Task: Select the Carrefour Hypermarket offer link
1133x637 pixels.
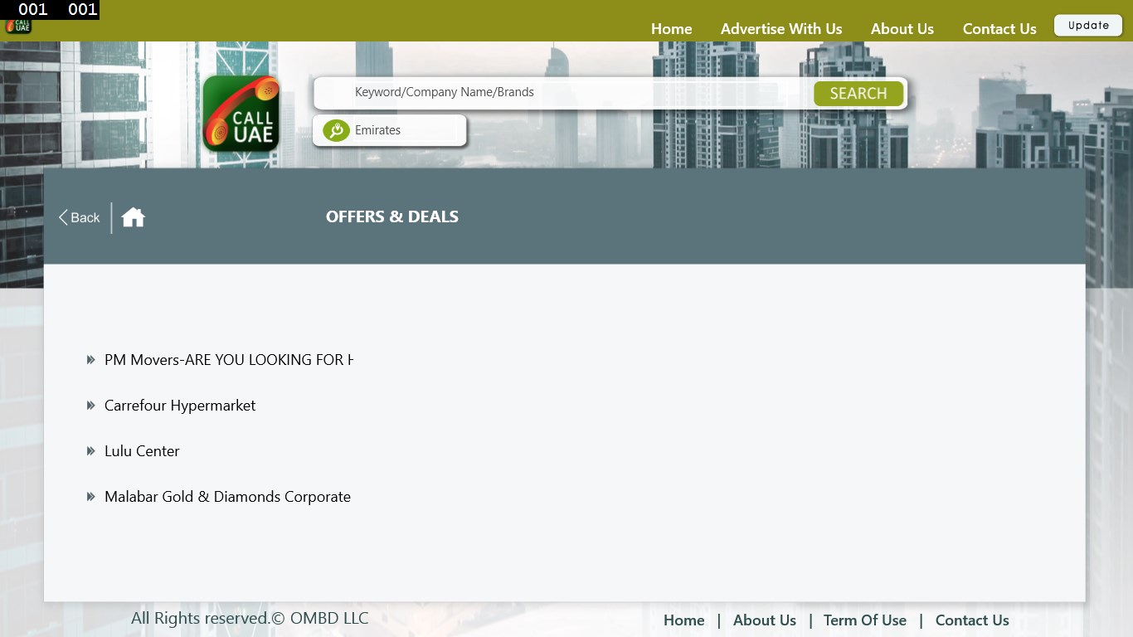Action: point(180,405)
